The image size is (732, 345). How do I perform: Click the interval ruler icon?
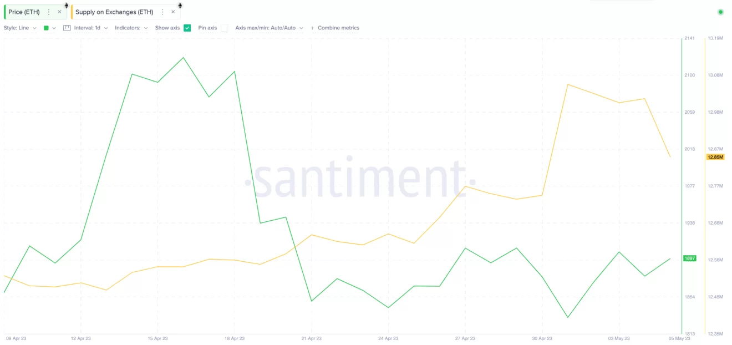[67, 28]
